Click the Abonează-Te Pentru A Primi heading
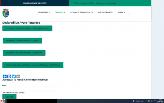The image size is (164, 103). [25, 80]
